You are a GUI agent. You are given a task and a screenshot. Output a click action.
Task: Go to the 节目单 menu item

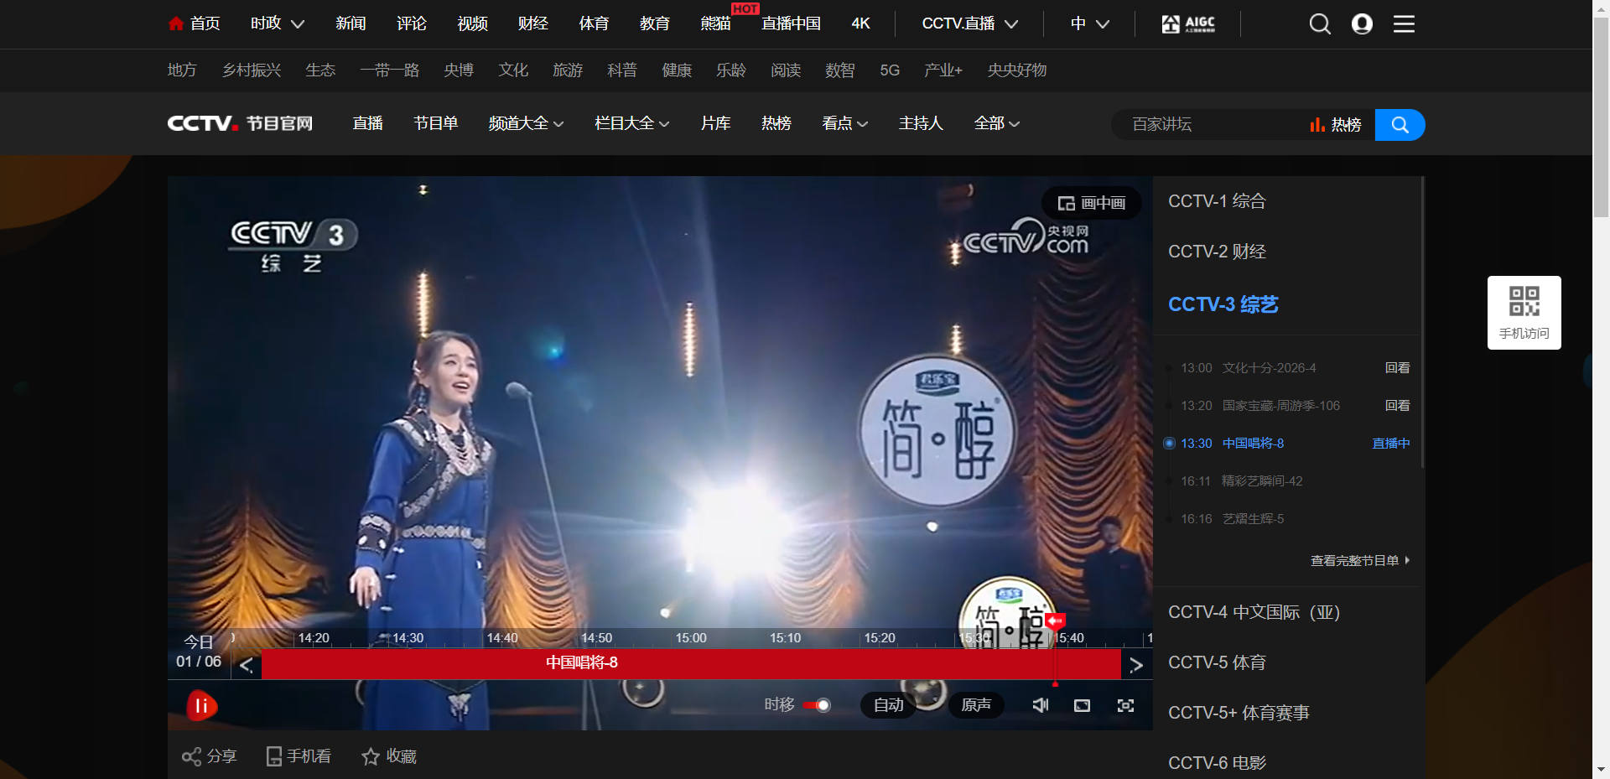435,124
